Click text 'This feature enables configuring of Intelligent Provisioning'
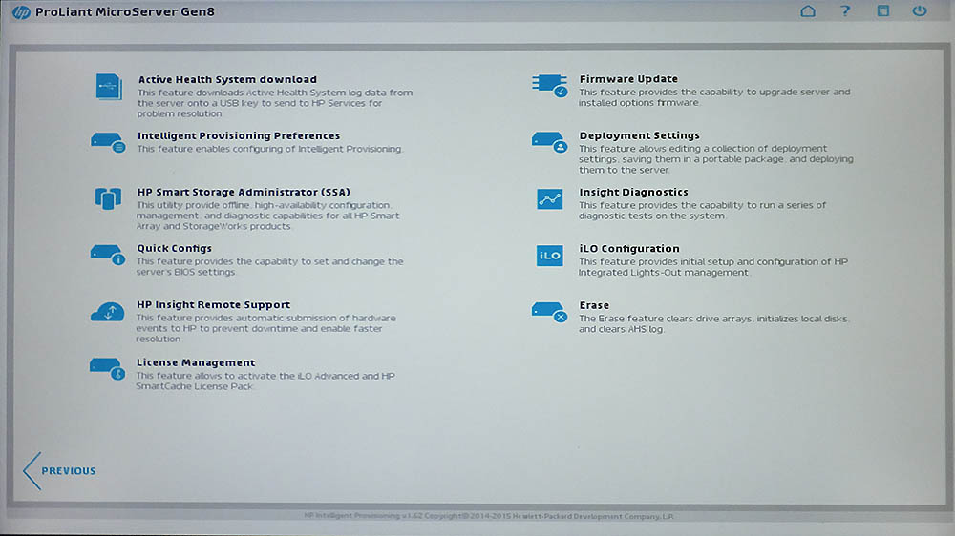Image resolution: width=955 pixels, height=536 pixels. point(269,149)
